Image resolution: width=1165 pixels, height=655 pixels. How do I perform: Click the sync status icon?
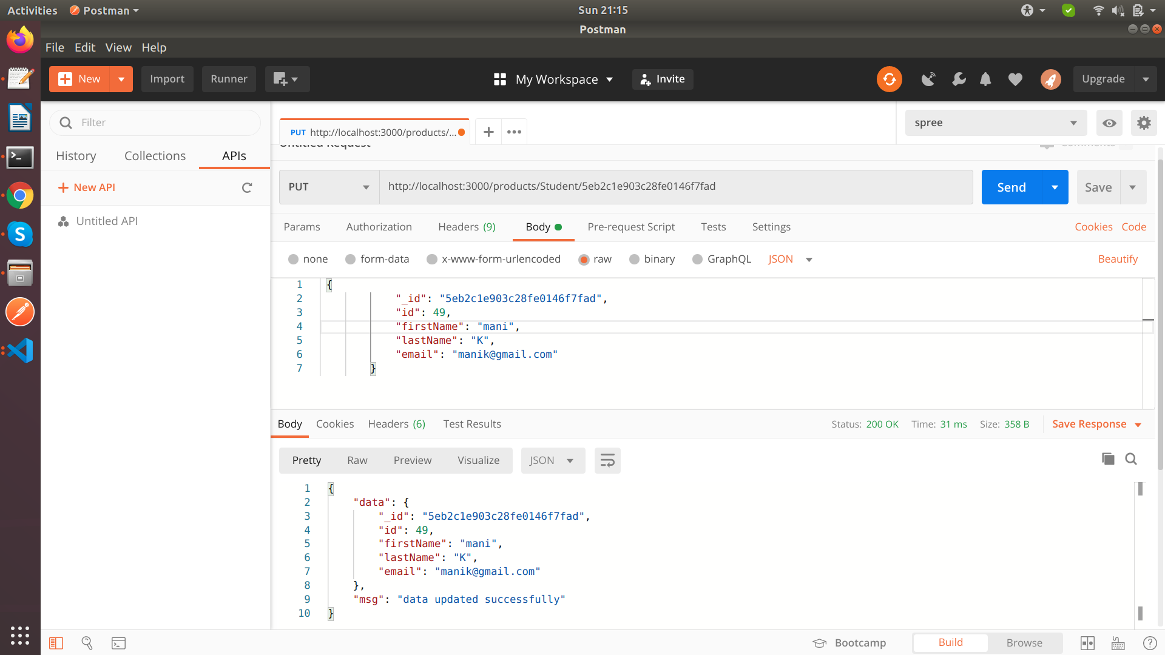(x=889, y=79)
